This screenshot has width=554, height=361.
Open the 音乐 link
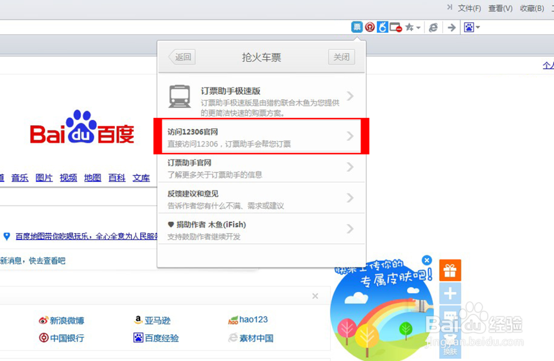20,178
